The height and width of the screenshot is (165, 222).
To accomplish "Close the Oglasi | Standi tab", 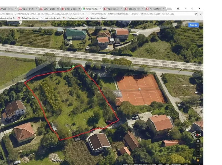I will [x=122, y=9].
